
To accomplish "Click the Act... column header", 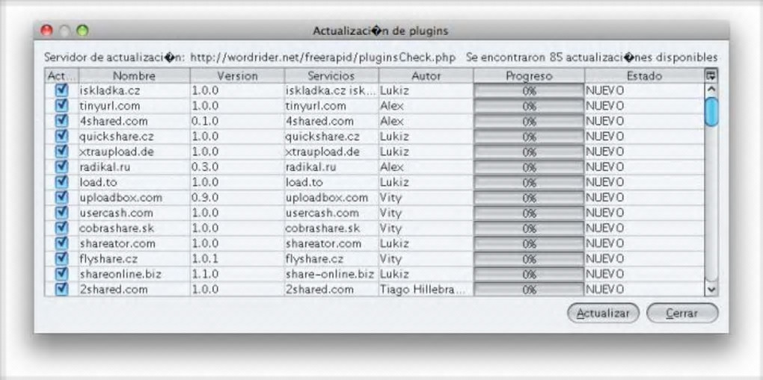I will pyautogui.click(x=61, y=76).
